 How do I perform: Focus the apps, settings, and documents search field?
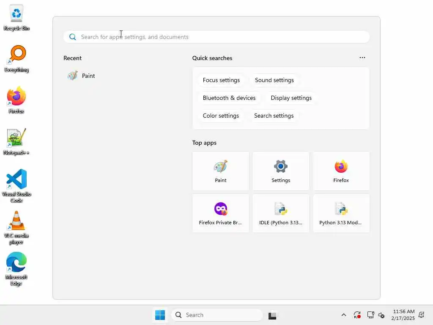tap(216, 37)
